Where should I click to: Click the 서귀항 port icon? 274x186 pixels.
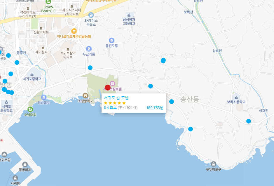[15, 178]
